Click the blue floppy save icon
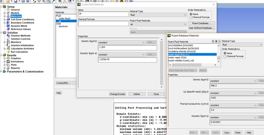This screenshot has height=135, width=264. [16, 1]
